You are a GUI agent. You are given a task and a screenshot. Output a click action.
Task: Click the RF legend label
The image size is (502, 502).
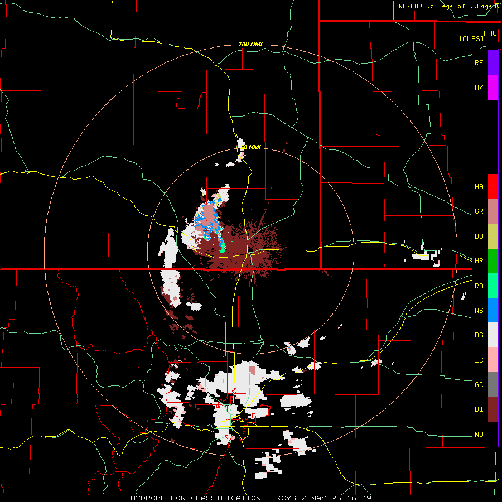(479, 62)
